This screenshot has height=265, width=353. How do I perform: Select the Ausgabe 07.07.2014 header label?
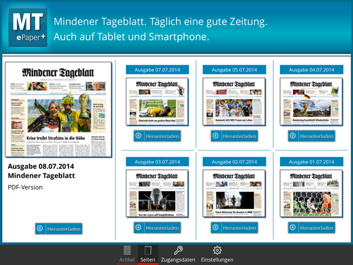click(x=157, y=70)
